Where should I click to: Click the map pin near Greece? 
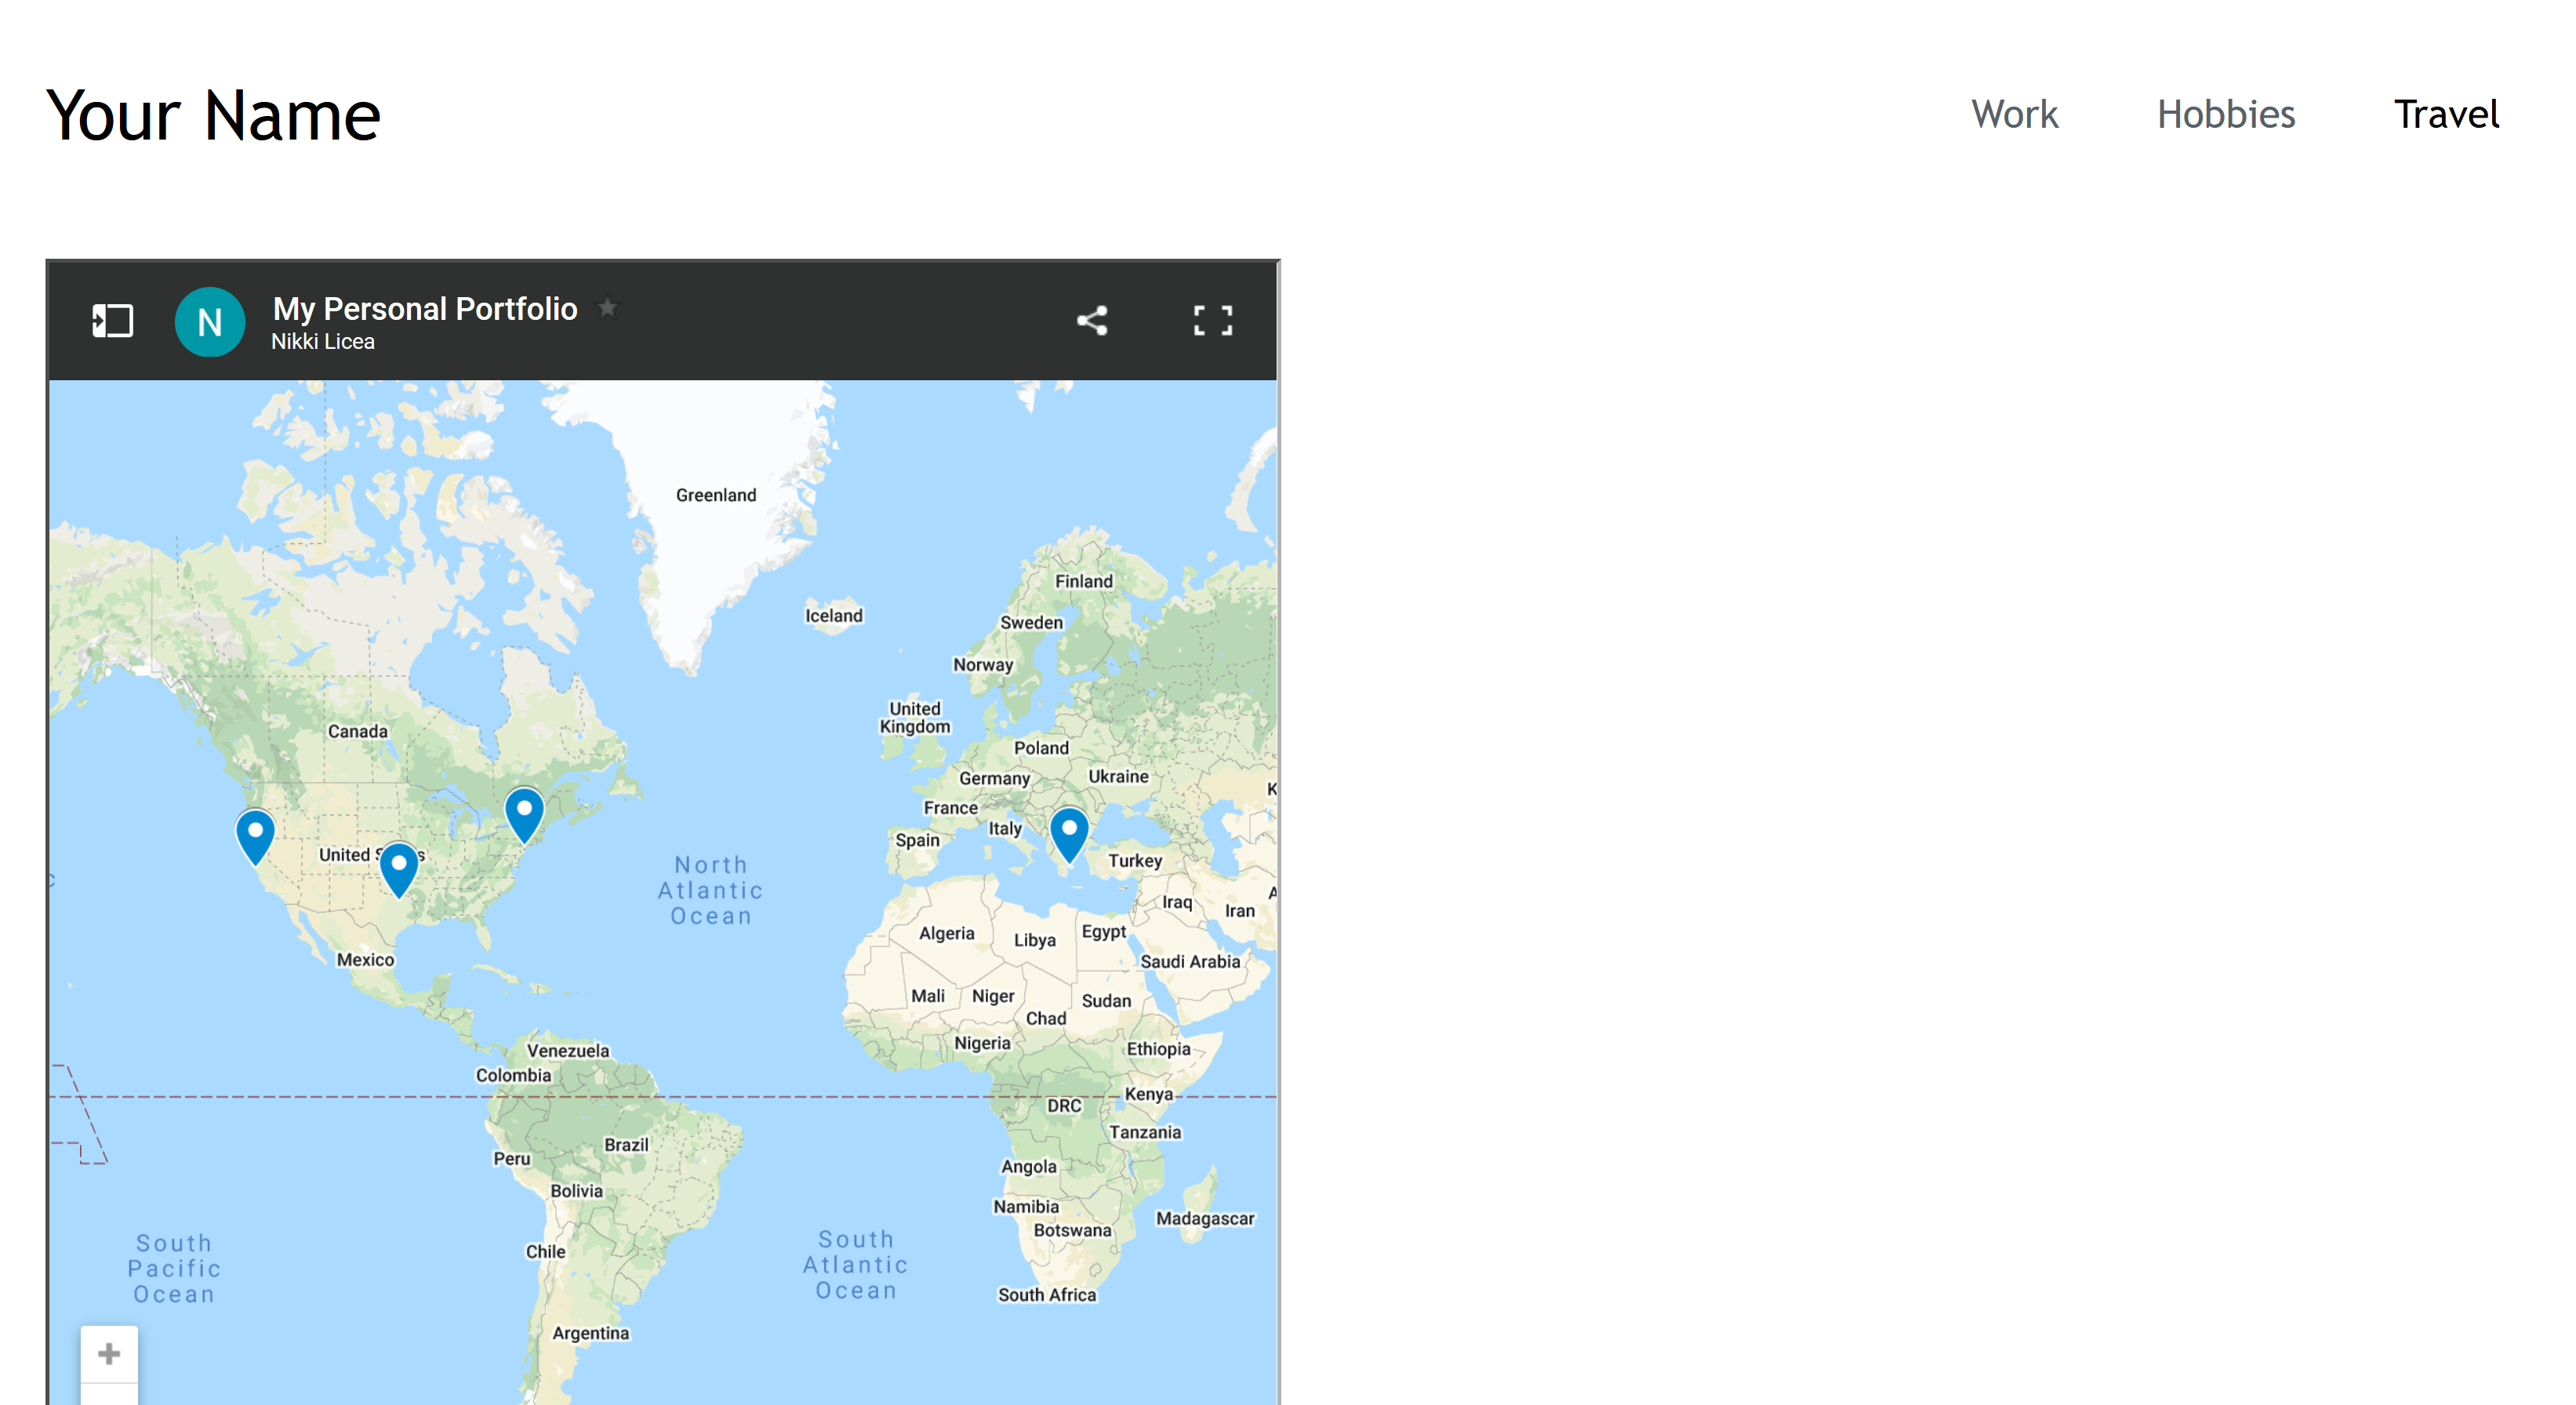(1068, 832)
